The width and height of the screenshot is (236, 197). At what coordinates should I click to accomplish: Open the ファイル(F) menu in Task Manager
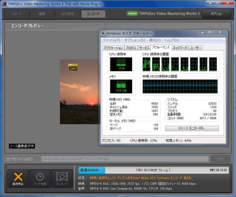pyautogui.click(x=111, y=40)
